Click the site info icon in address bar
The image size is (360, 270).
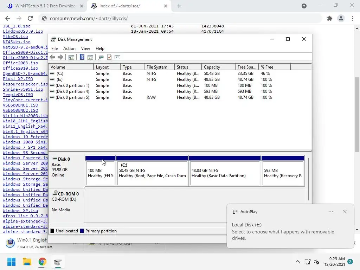click(44, 18)
